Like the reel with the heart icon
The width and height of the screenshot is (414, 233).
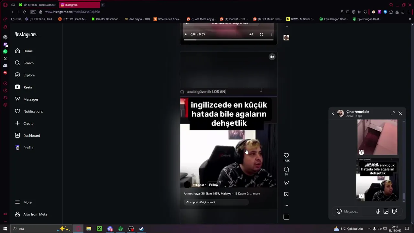286,156
